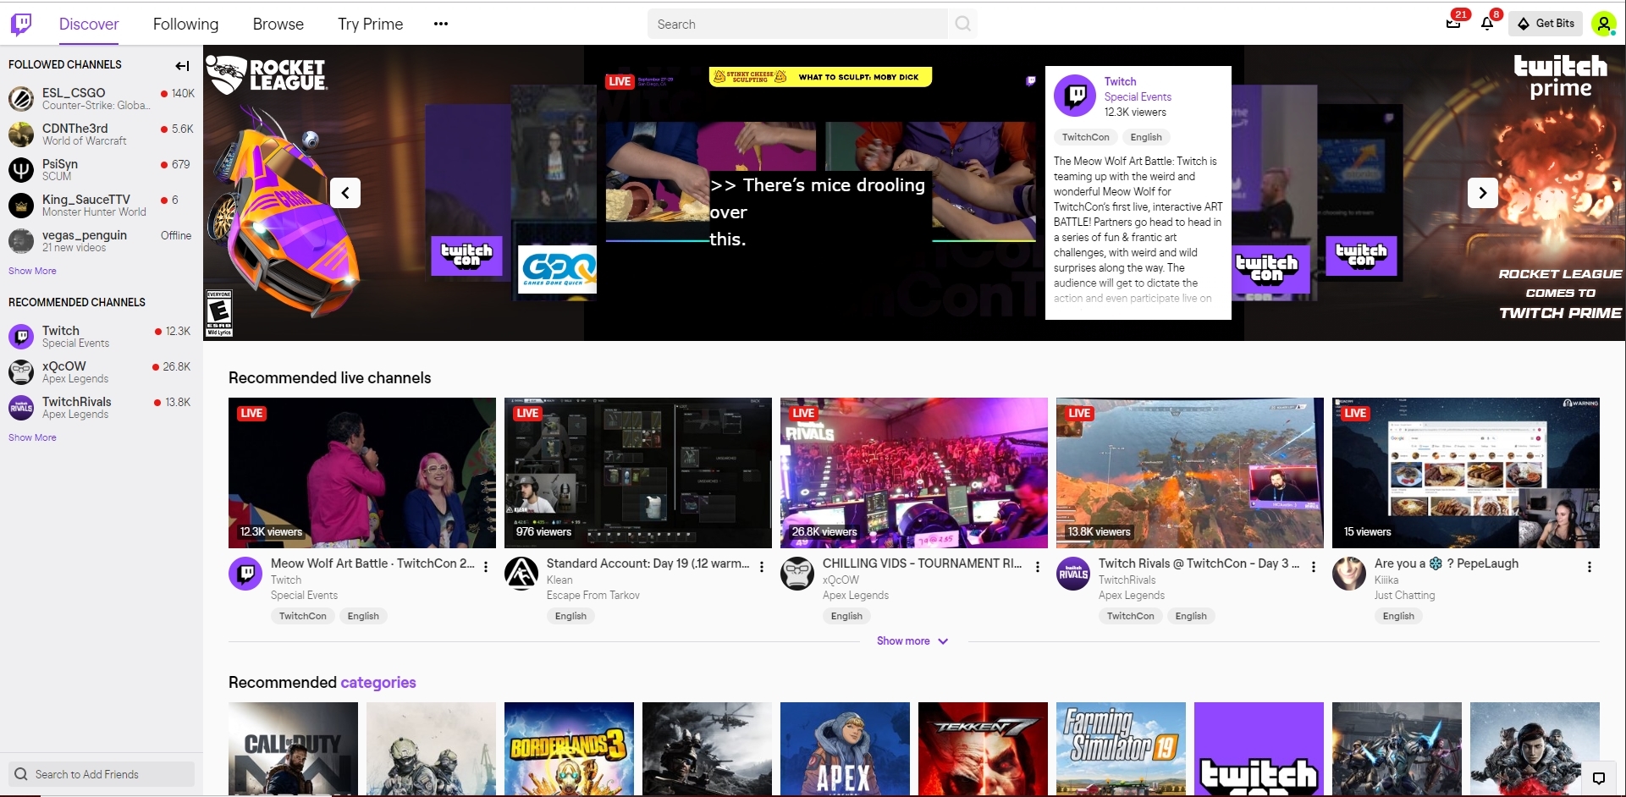Image resolution: width=1626 pixels, height=797 pixels.
Task: Click TwitchCon tag under Meow Wolf stream
Action: pyautogui.click(x=303, y=616)
